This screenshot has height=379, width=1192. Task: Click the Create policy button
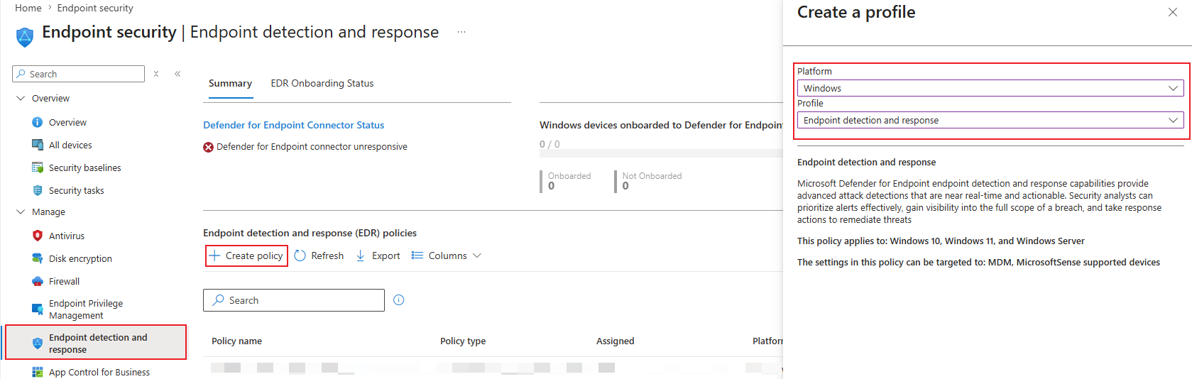pyautogui.click(x=247, y=256)
